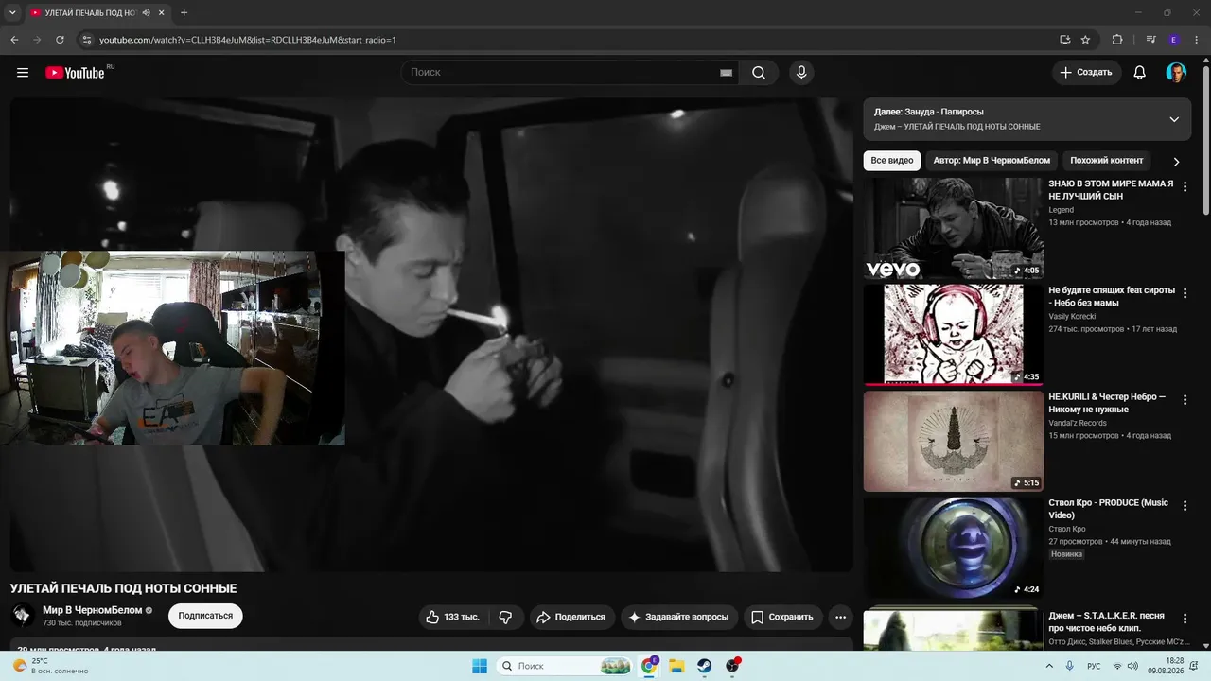Like the video with 133 тыс. likes
This screenshot has height=681, width=1211.
click(452, 617)
